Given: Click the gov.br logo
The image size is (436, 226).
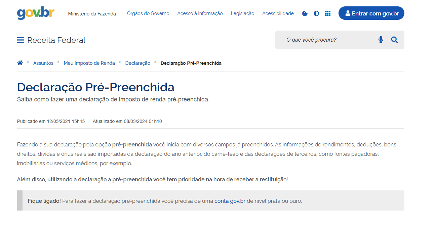Looking at the screenshot, I should point(36,13).
